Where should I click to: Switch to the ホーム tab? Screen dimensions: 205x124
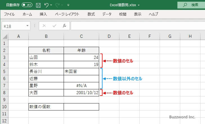(x=27, y=14)
